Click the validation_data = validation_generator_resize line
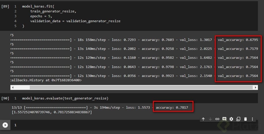 coord(75,21)
